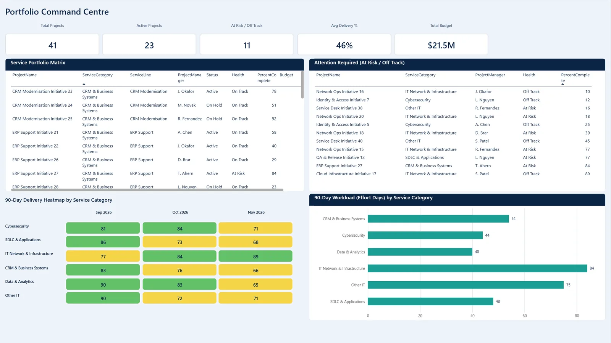Click the At Risk cell for ERP Support Initiative 27 in matrix
The image size is (611, 343).
(x=238, y=173)
